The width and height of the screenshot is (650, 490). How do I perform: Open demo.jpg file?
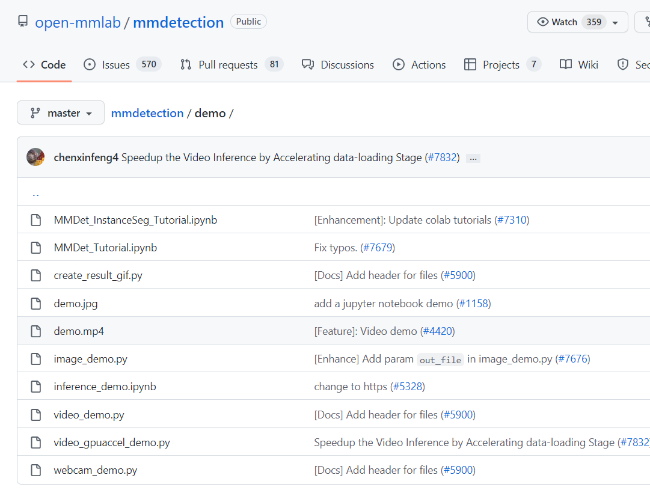pos(75,304)
